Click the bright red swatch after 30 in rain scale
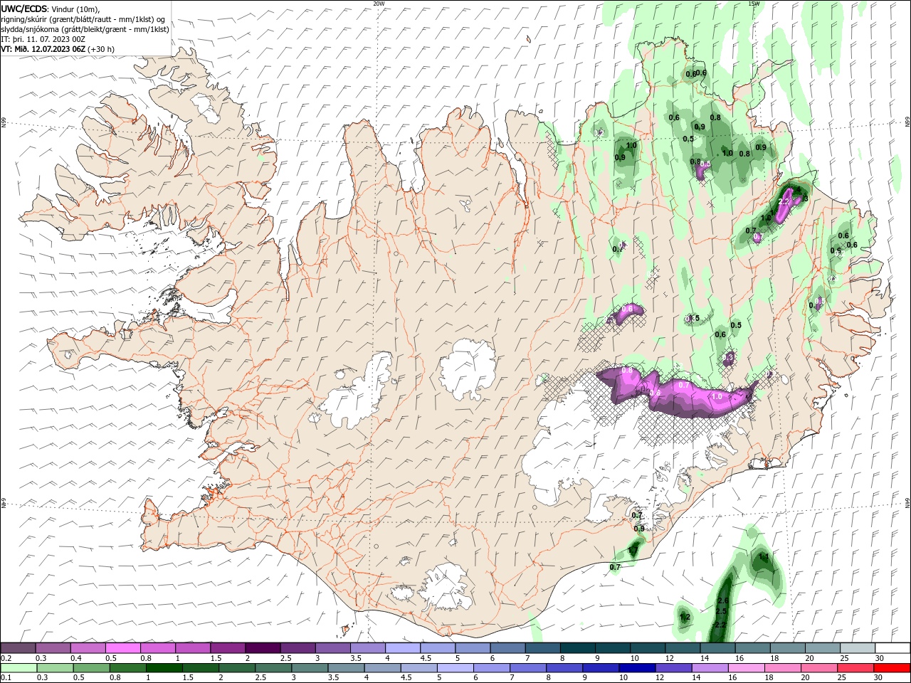The image size is (911, 683). click(x=892, y=667)
